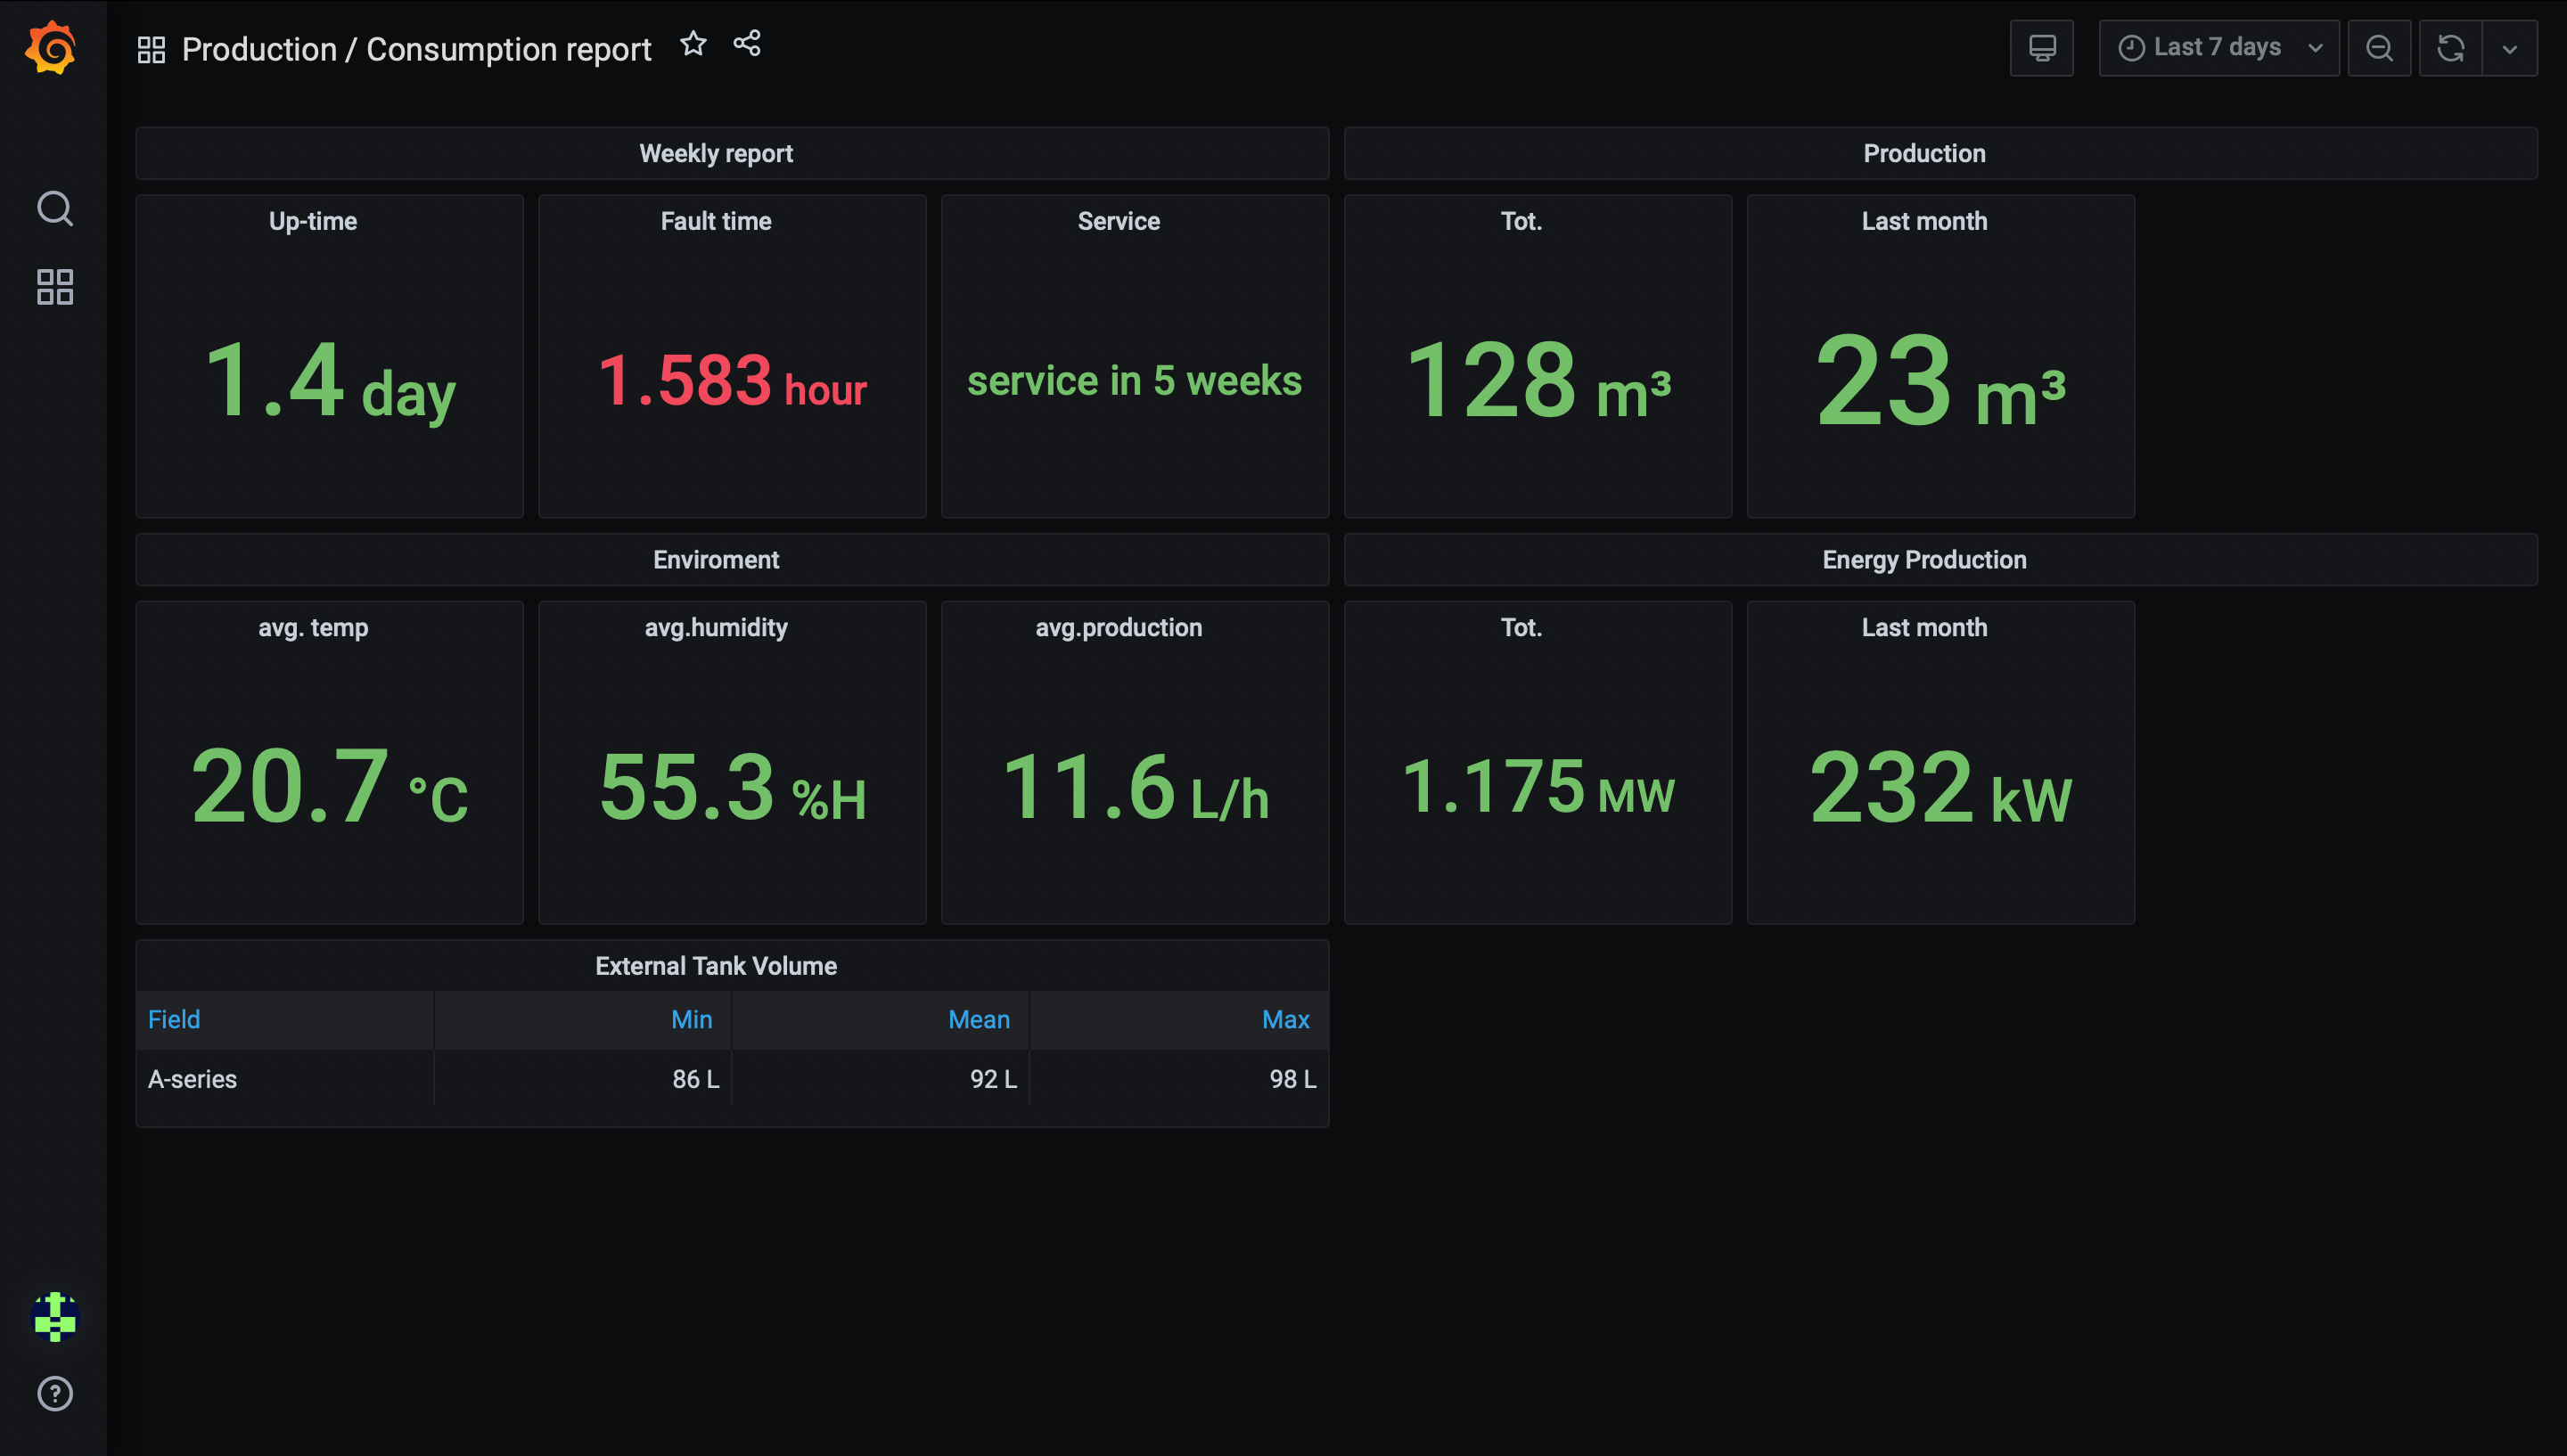The height and width of the screenshot is (1456, 2567).
Task: Open the Last 7 days time picker
Action: point(2219,48)
